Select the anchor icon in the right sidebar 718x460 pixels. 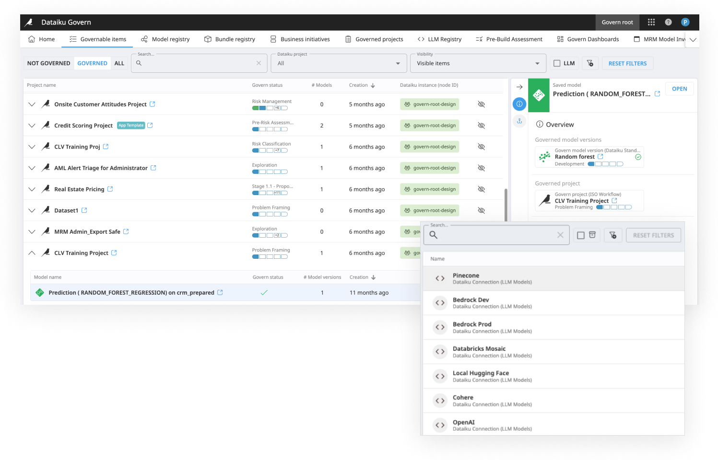click(519, 121)
